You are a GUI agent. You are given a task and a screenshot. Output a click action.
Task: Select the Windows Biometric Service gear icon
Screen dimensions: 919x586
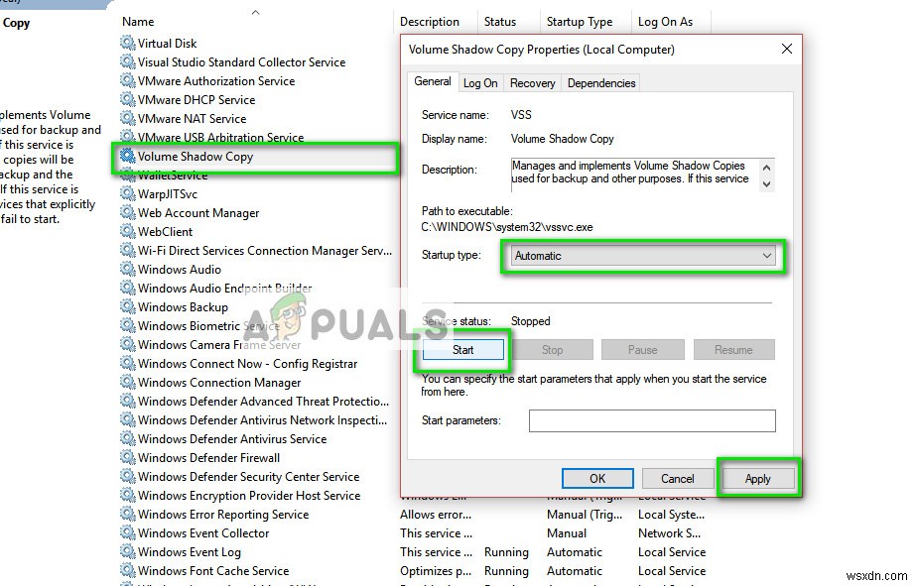point(128,325)
